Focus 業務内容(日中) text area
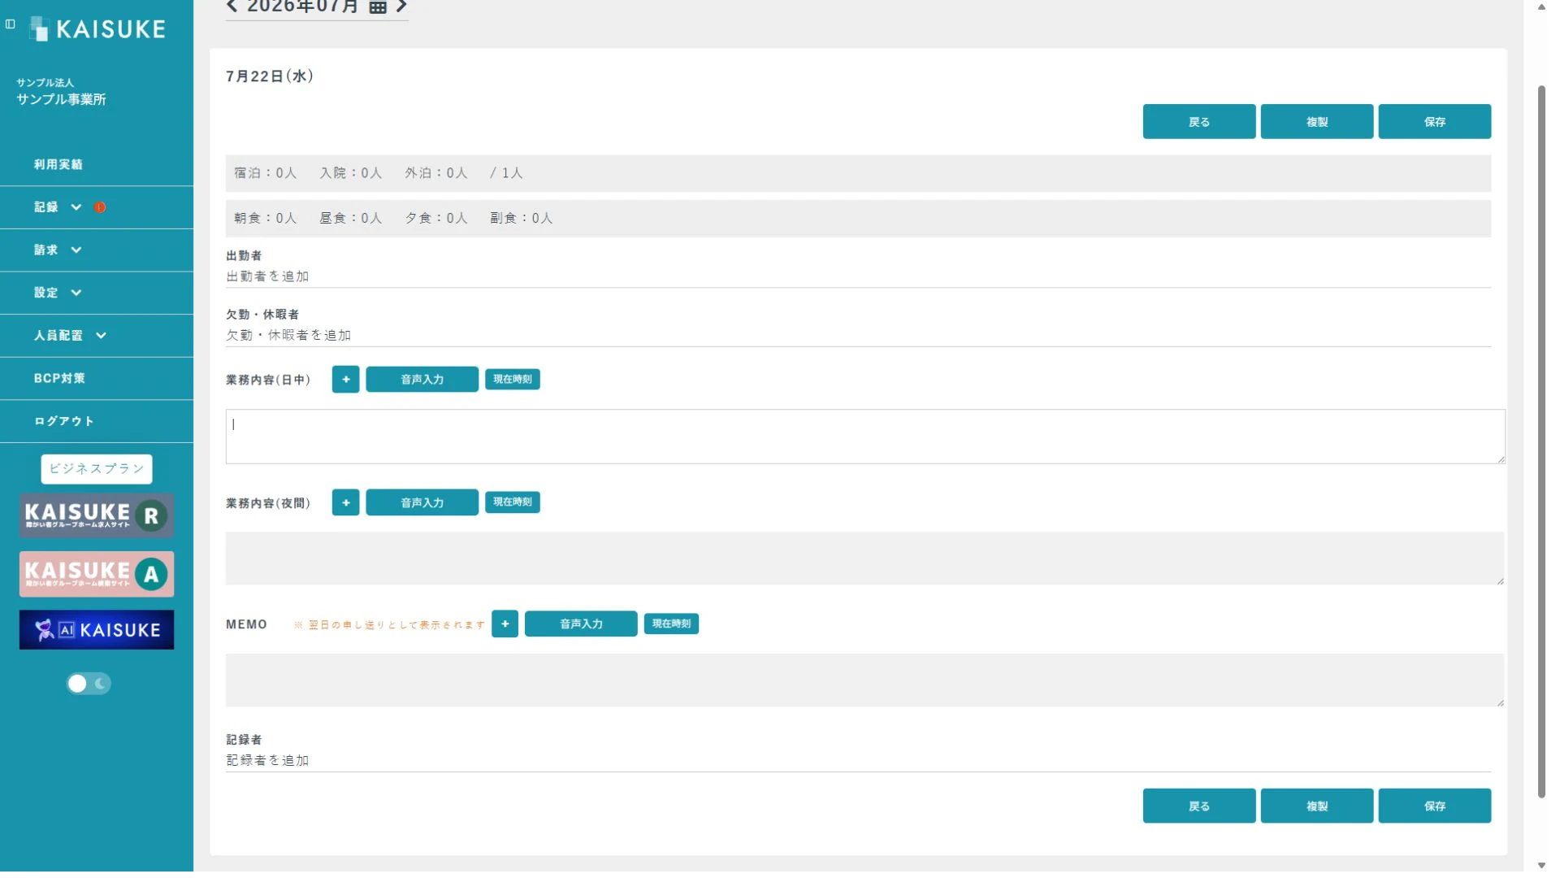This screenshot has height=878, width=1560. point(865,437)
